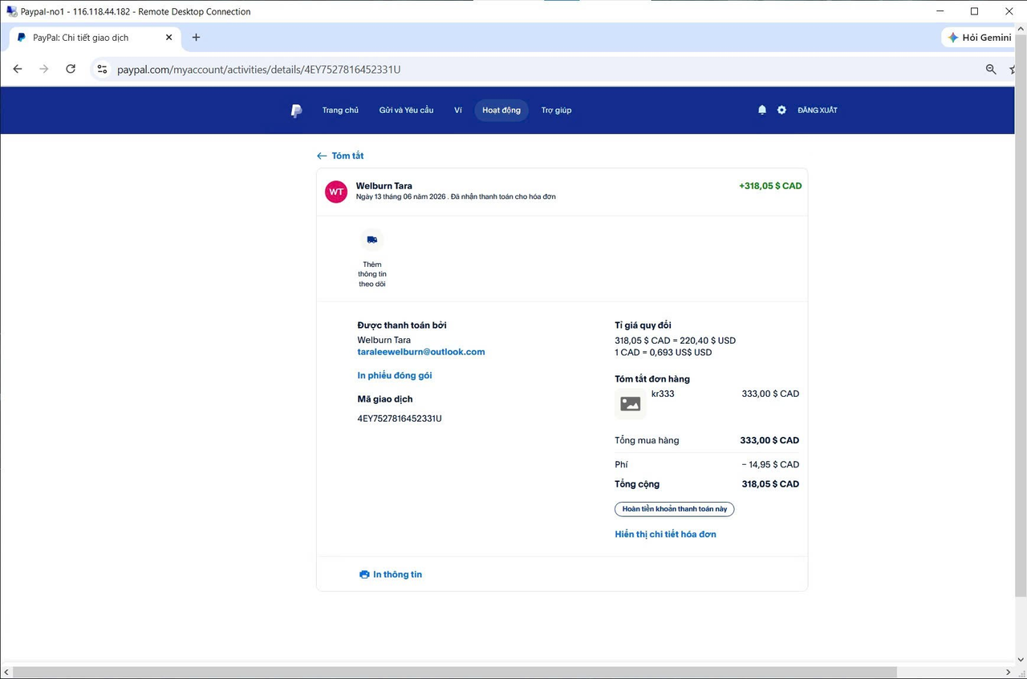Select the PayPal: Chi tiết giao dịch tab
Viewport: 1027px width, 679px height.
click(95, 37)
